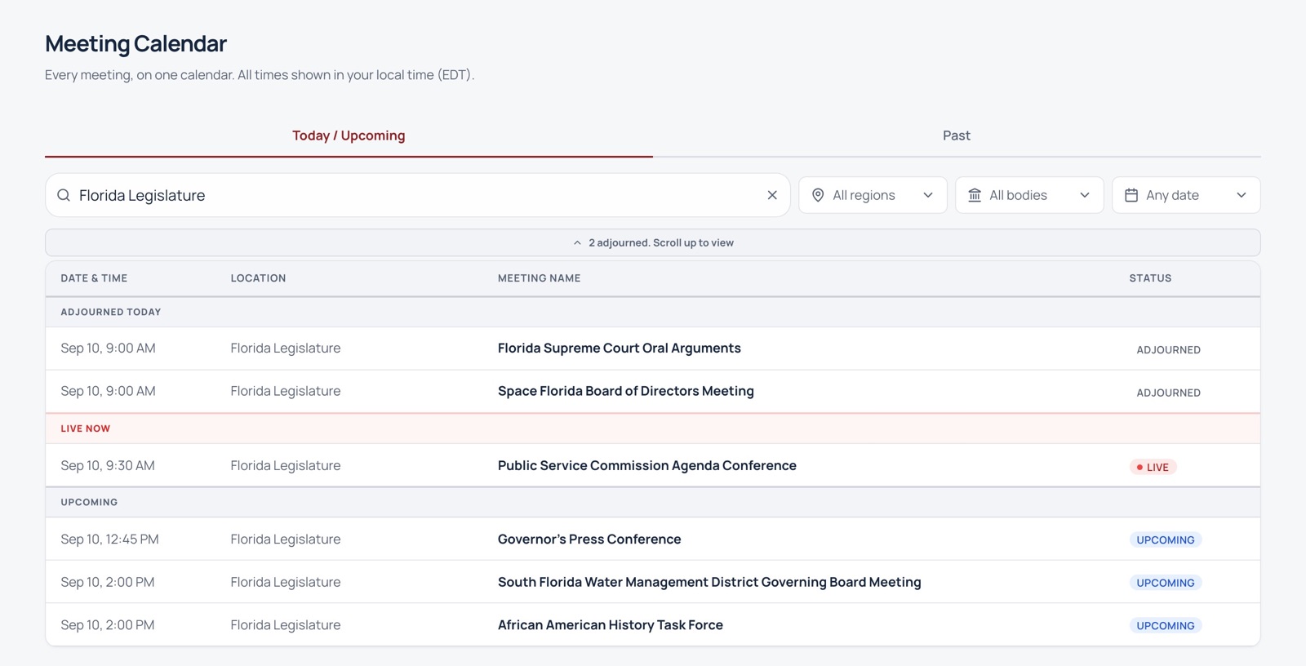Click the location pin icon in regions filter

818,195
